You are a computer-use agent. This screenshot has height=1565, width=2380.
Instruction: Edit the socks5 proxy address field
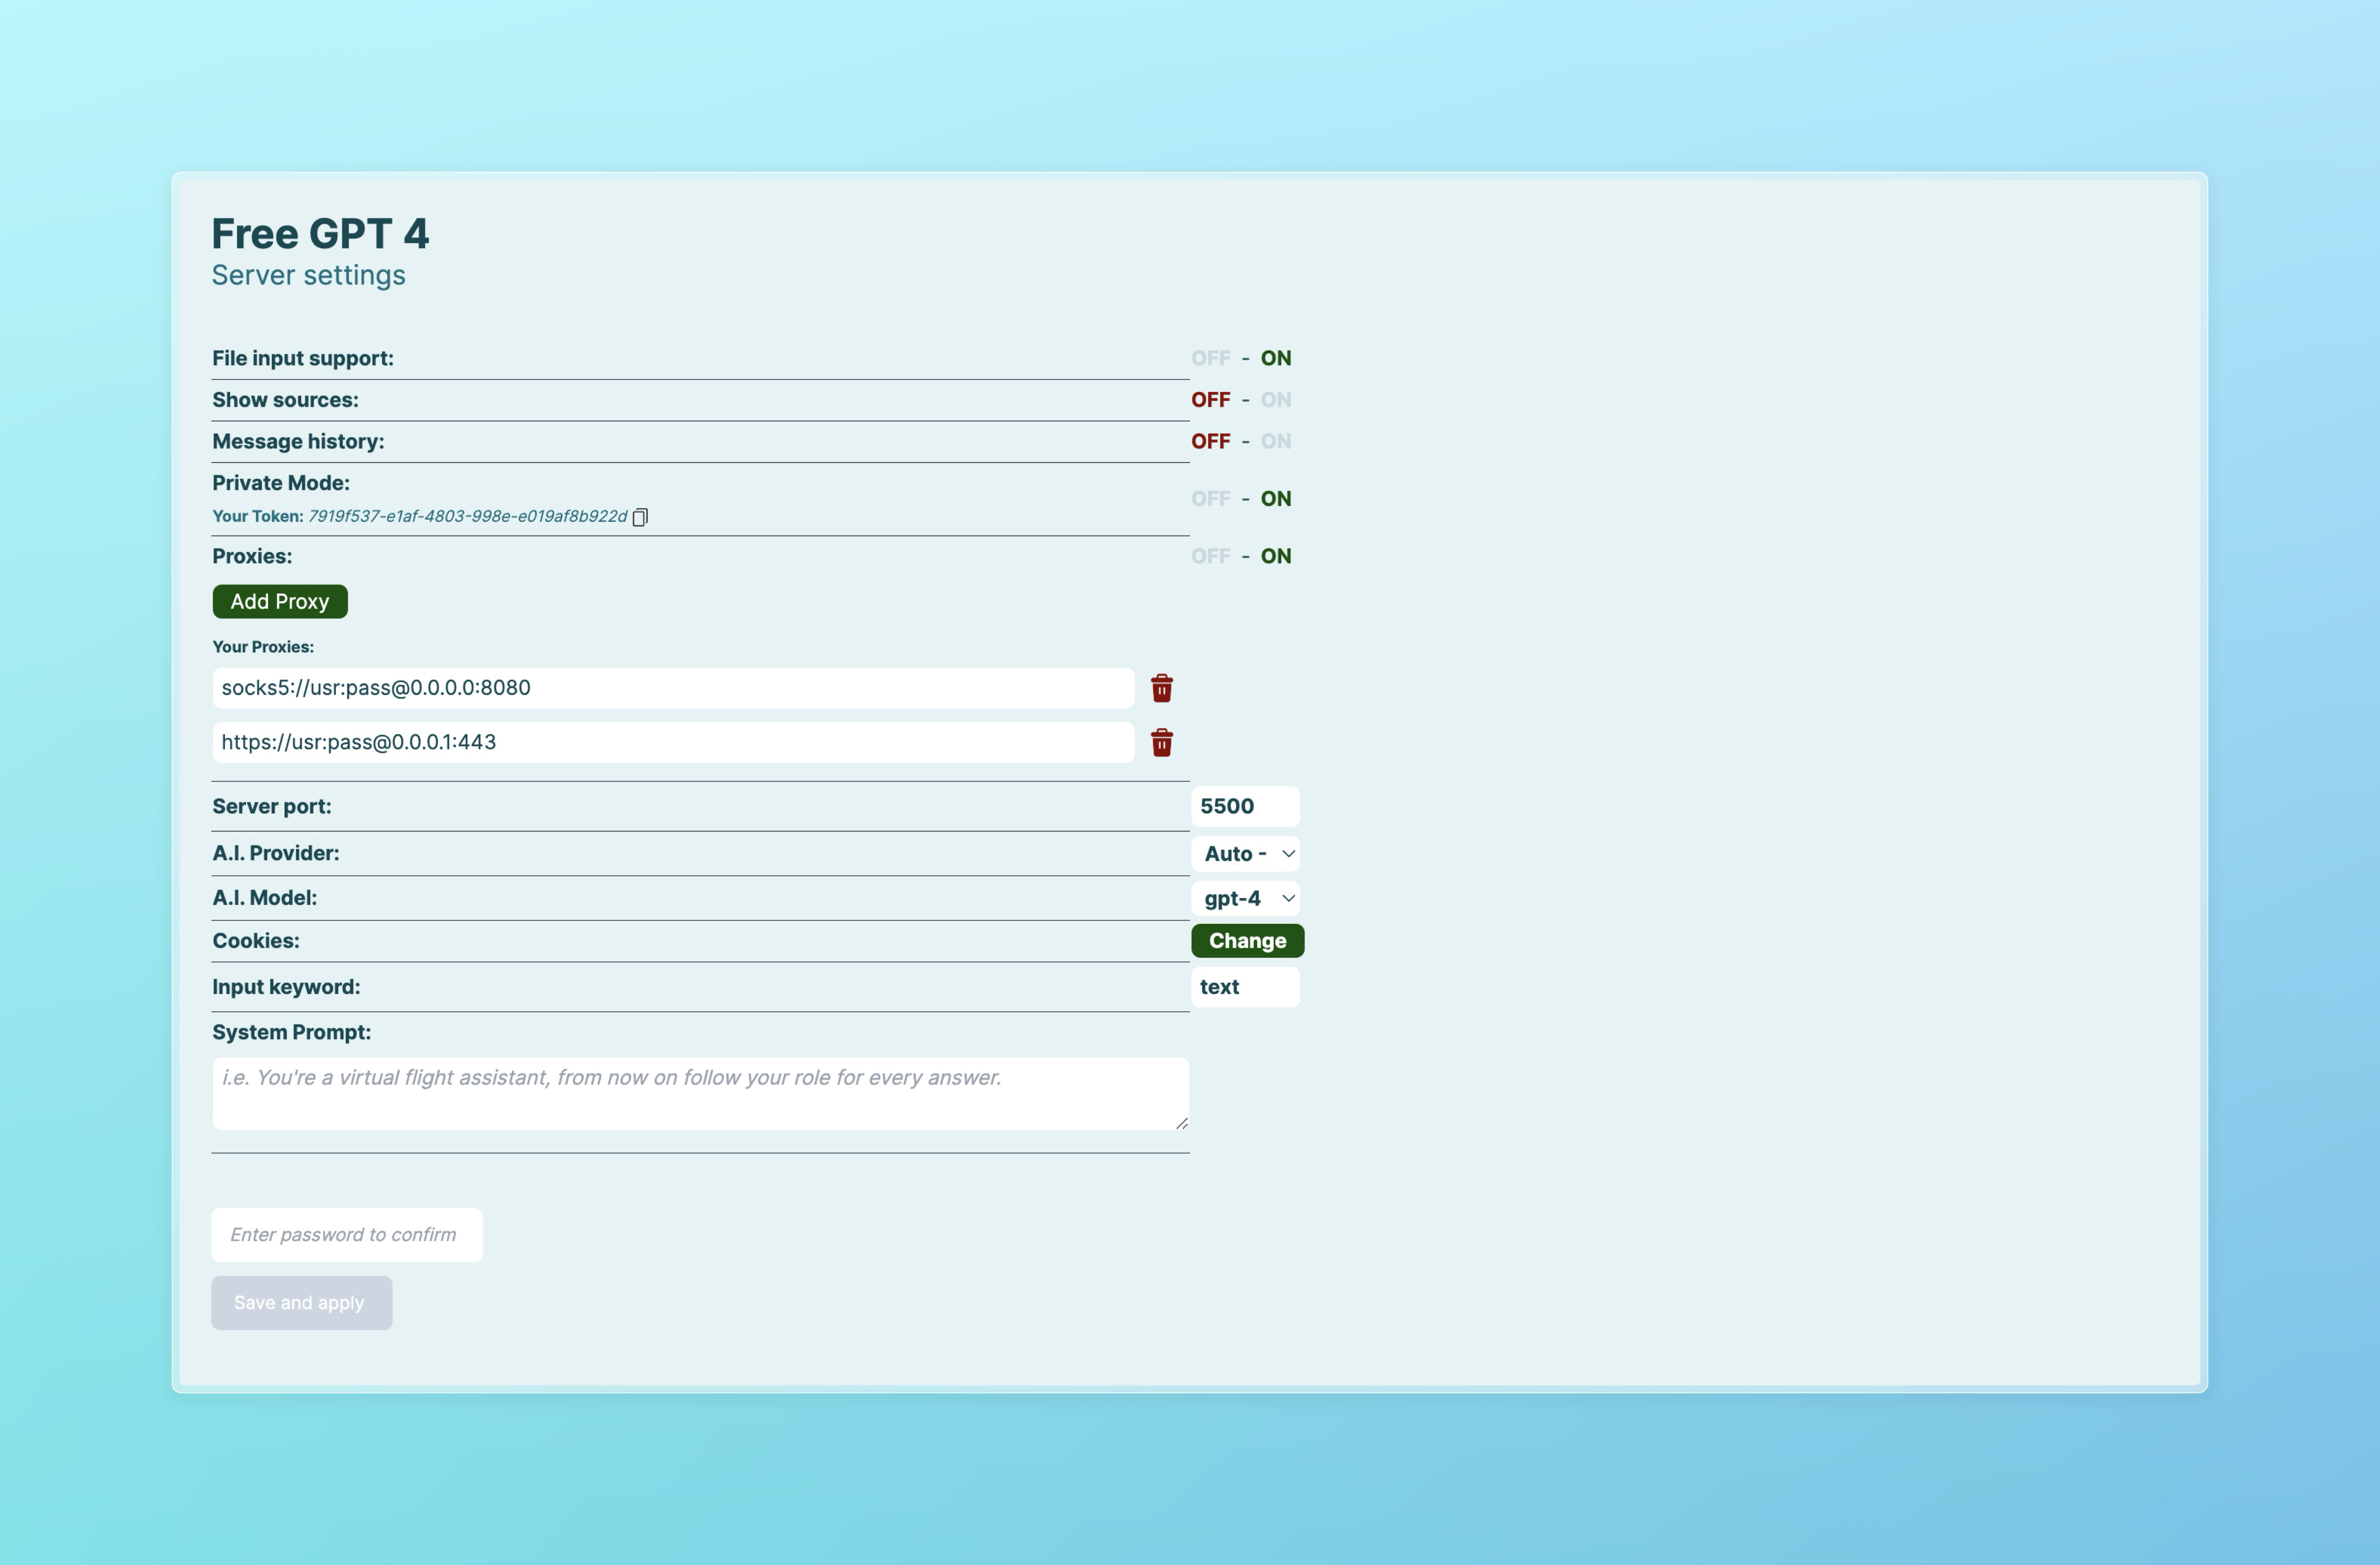[672, 688]
